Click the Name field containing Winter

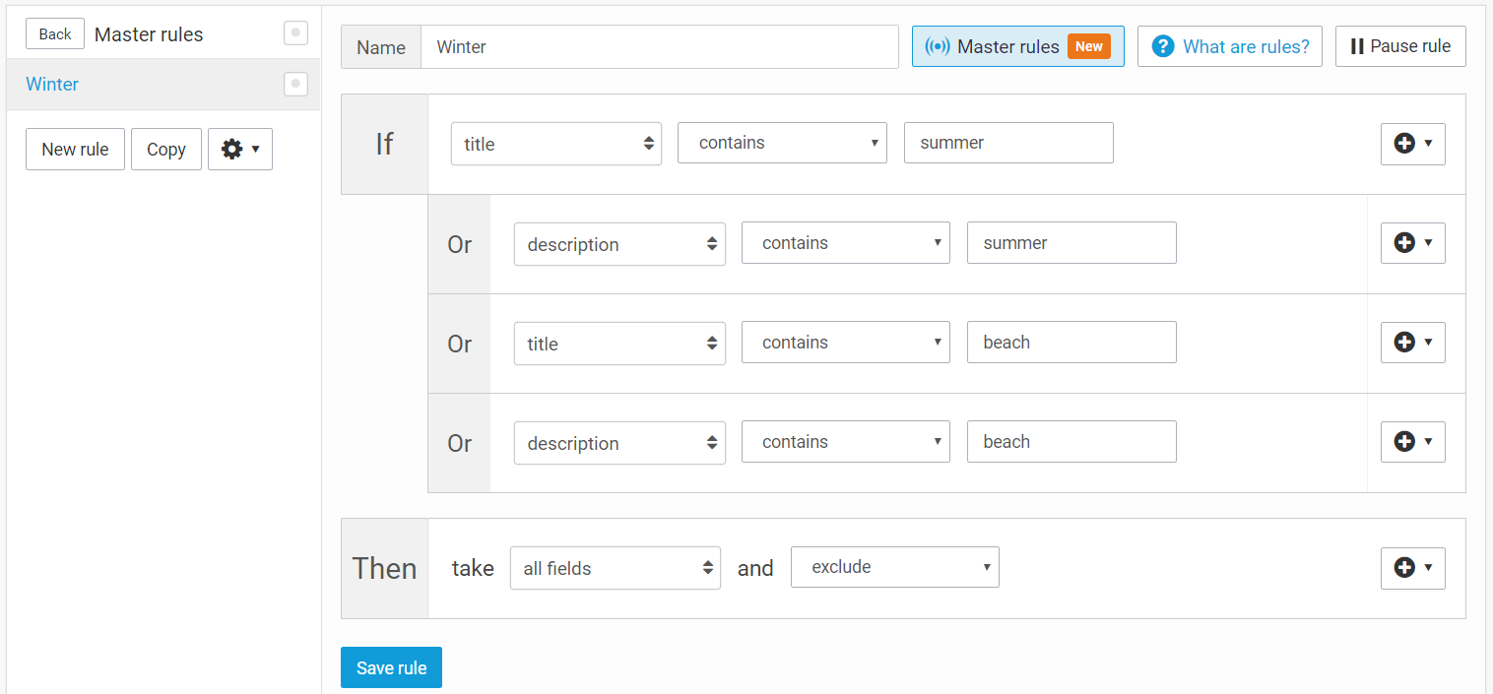pyautogui.click(x=658, y=47)
